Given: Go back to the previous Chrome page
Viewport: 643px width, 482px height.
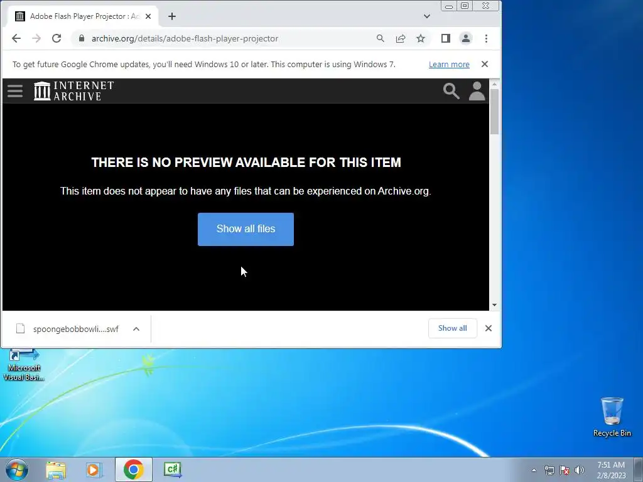Looking at the screenshot, I should click(16, 38).
